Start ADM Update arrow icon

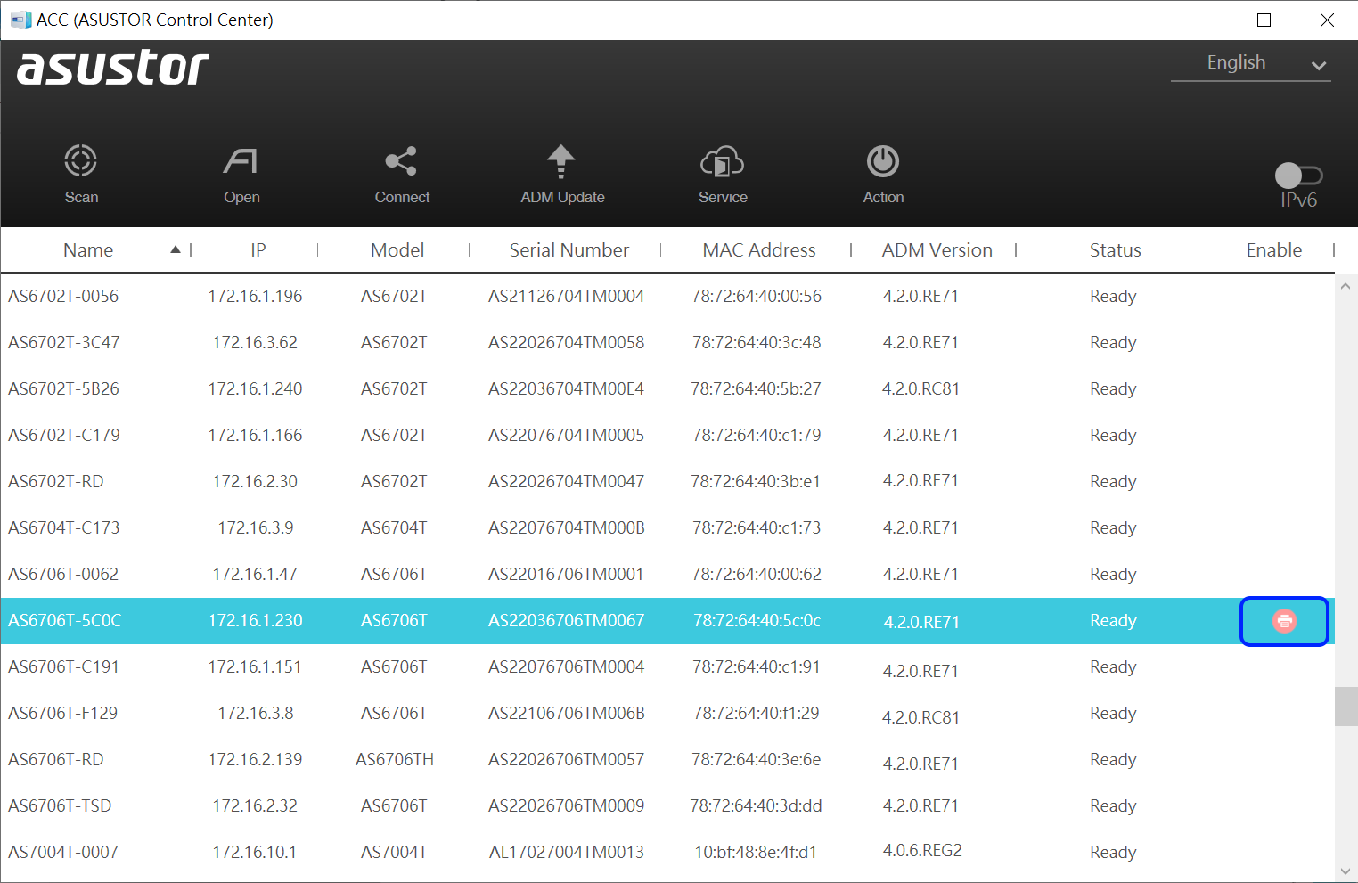(x=561, y=161)
